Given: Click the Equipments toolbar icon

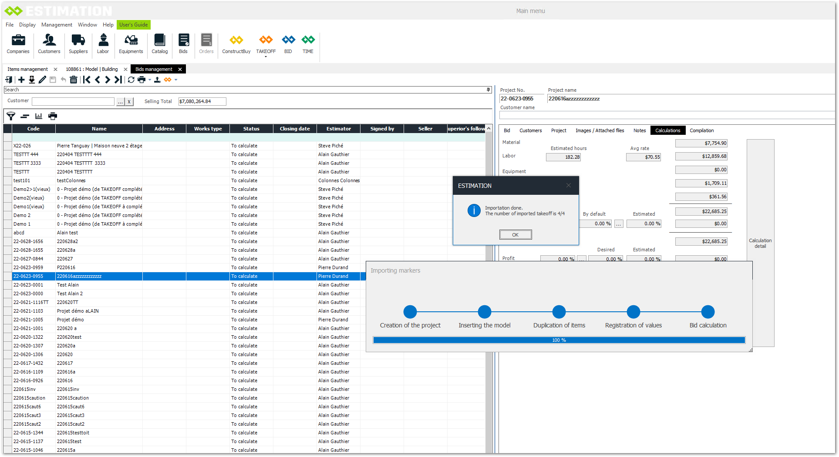Looking at the screenshot, I should click(x=131, y=44).
